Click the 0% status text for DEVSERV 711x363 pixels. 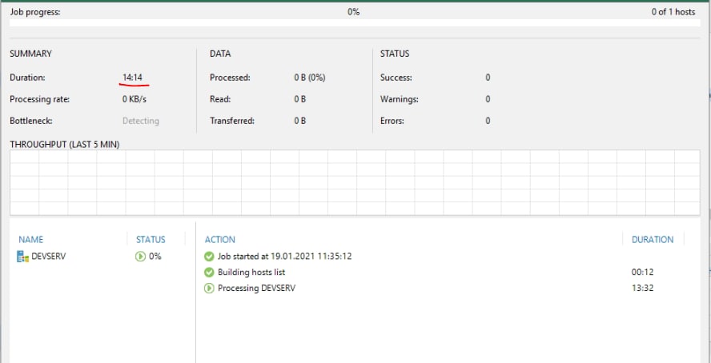155,257
